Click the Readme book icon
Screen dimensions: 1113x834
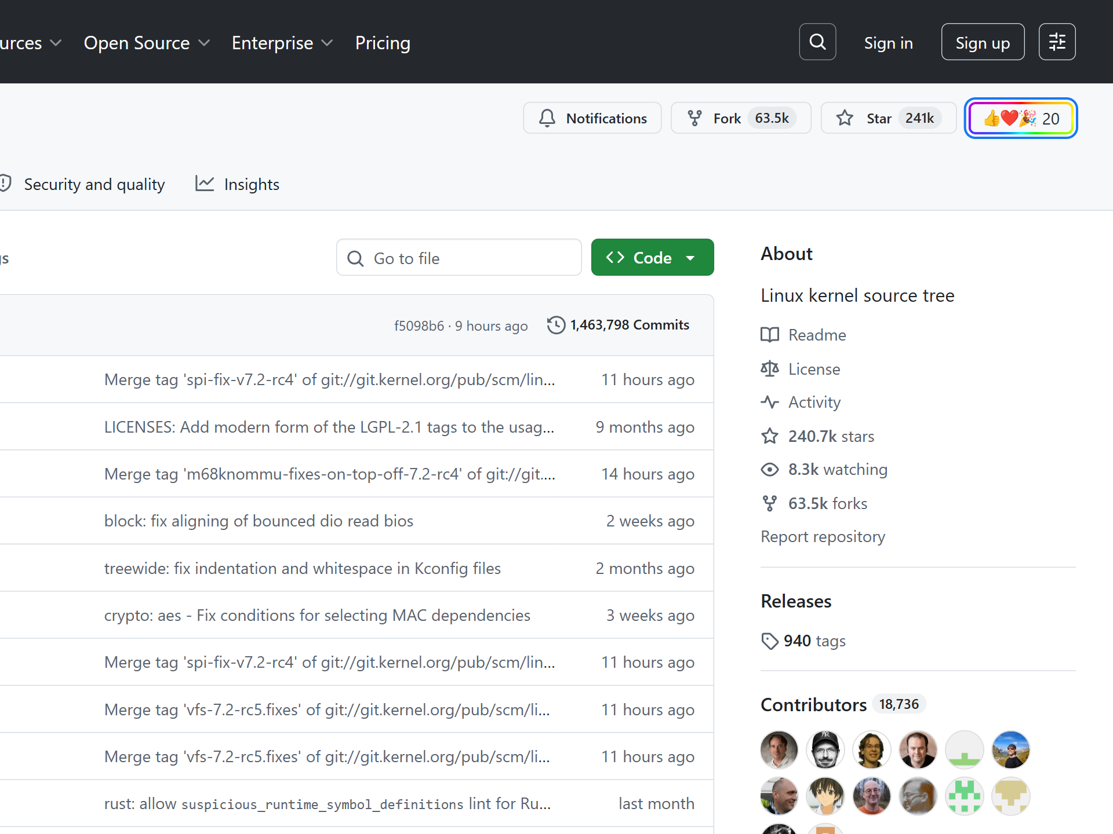[x=770, y=335]
